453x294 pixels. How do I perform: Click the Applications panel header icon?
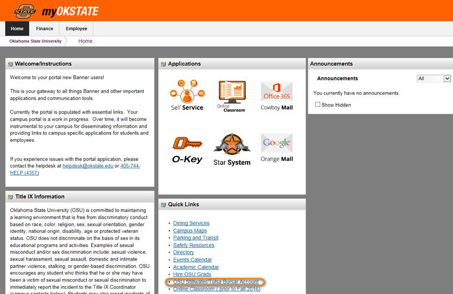click(164, 63)
